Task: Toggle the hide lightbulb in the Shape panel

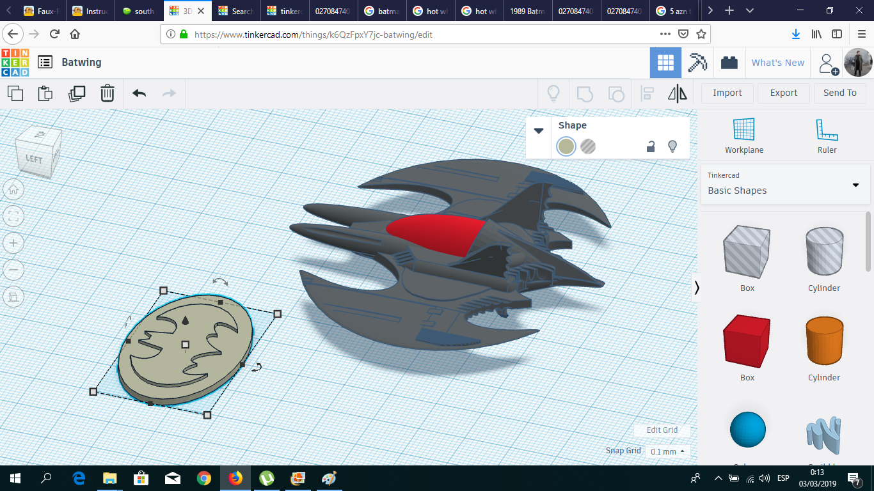Action: click(672, 146)
